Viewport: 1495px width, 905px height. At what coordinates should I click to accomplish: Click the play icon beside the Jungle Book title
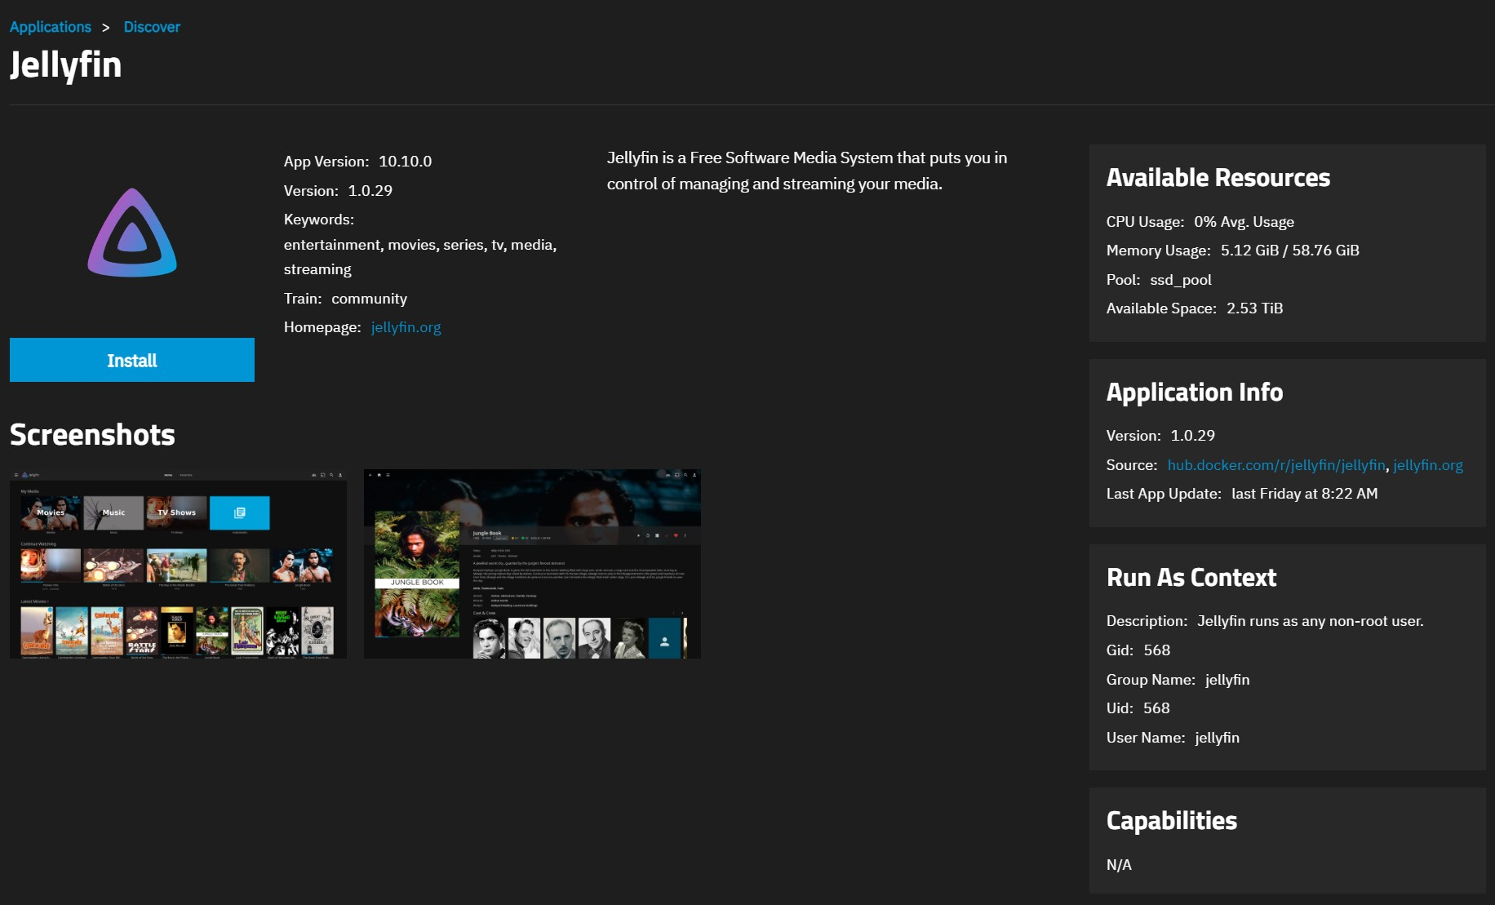point(639,534)
